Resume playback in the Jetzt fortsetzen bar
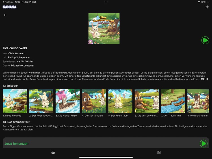The image size is (212, 159). point(204,143)
